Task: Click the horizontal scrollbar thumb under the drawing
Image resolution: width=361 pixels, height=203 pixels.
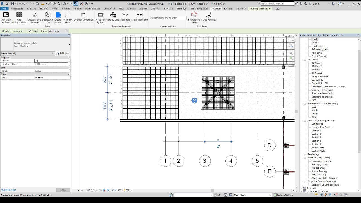Action: point(212,191)
